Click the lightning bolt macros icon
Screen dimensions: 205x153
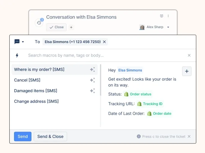click(17, 55)
